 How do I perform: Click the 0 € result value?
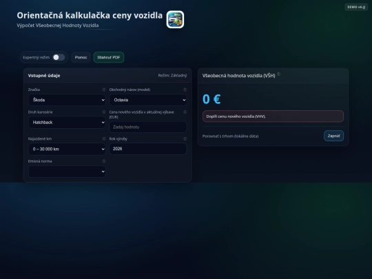tap(211, 99)
